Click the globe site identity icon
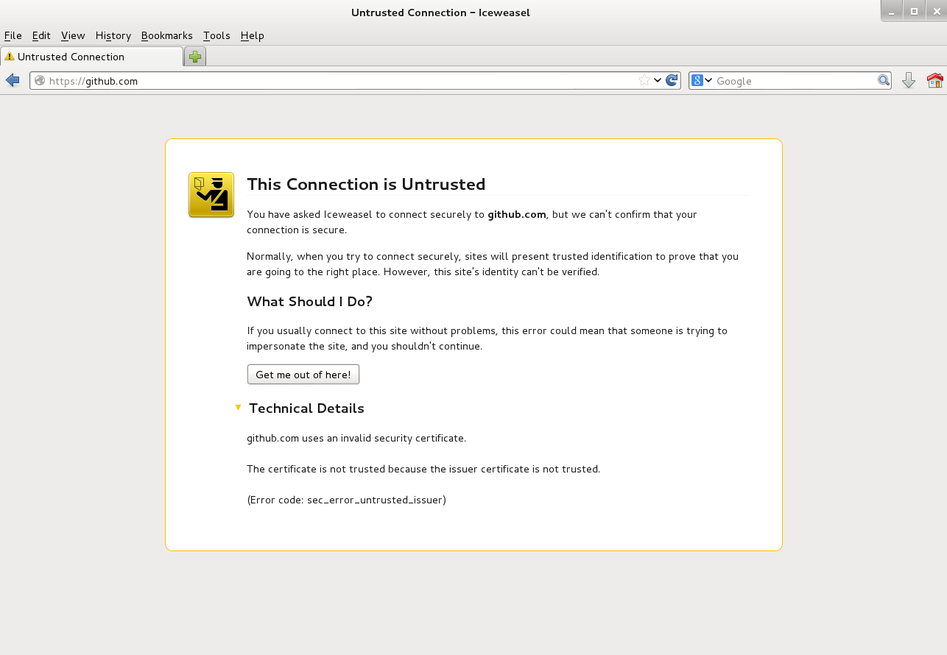Screen dimensions: 947x655 tap(40, 81)
